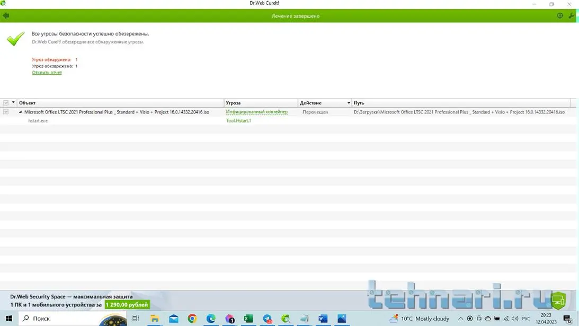
Task: Open the report via Открыть отчет link
Action: point(47,73)
